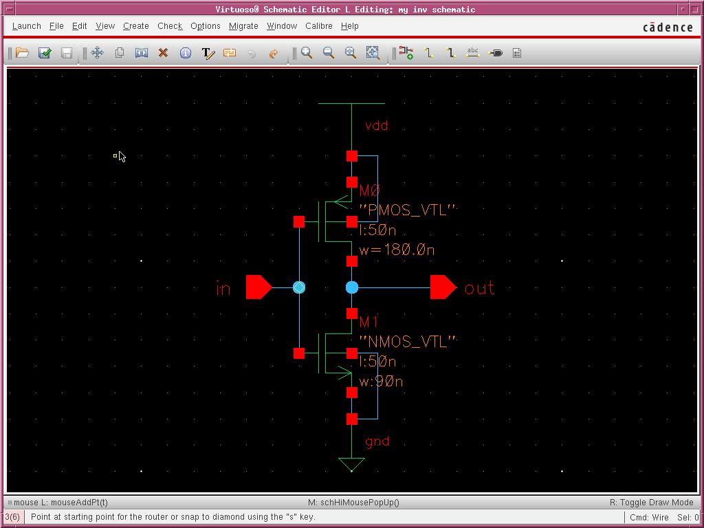The image size is (704, 528).
Task: Click the wire name abc icon
Action: point(473,52)
